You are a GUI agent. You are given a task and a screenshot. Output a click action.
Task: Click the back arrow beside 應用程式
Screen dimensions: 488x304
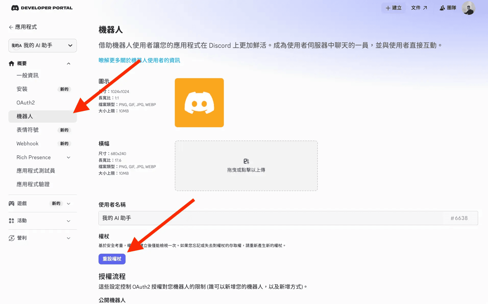(11, 27)
